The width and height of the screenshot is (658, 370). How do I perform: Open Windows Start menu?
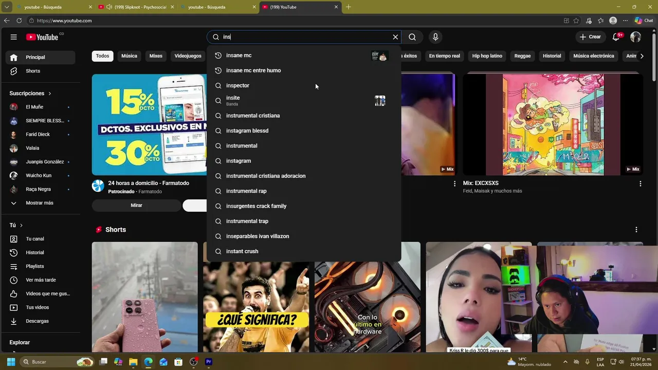(11, 362)
